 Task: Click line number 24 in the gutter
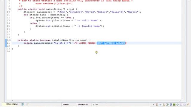coord(8,51)
